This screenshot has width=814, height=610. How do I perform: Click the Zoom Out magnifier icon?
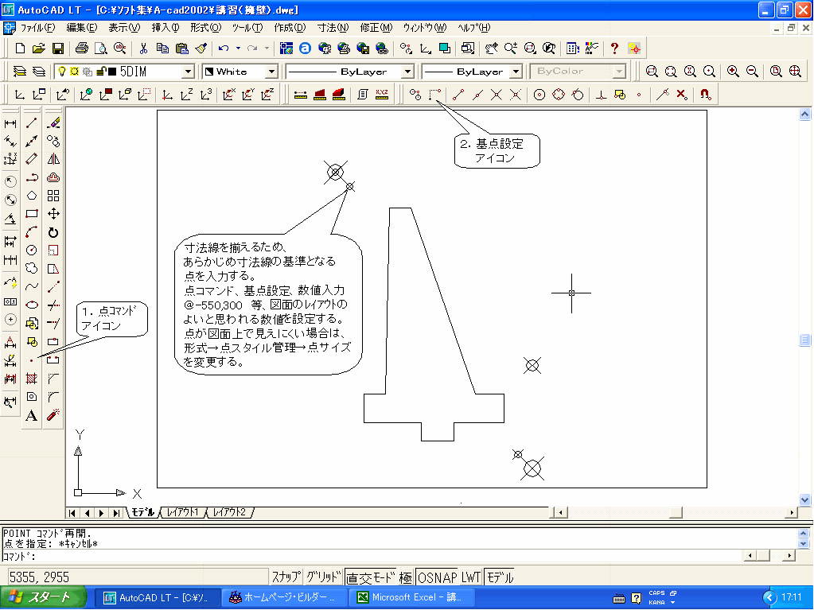click(x=752, y=72)
